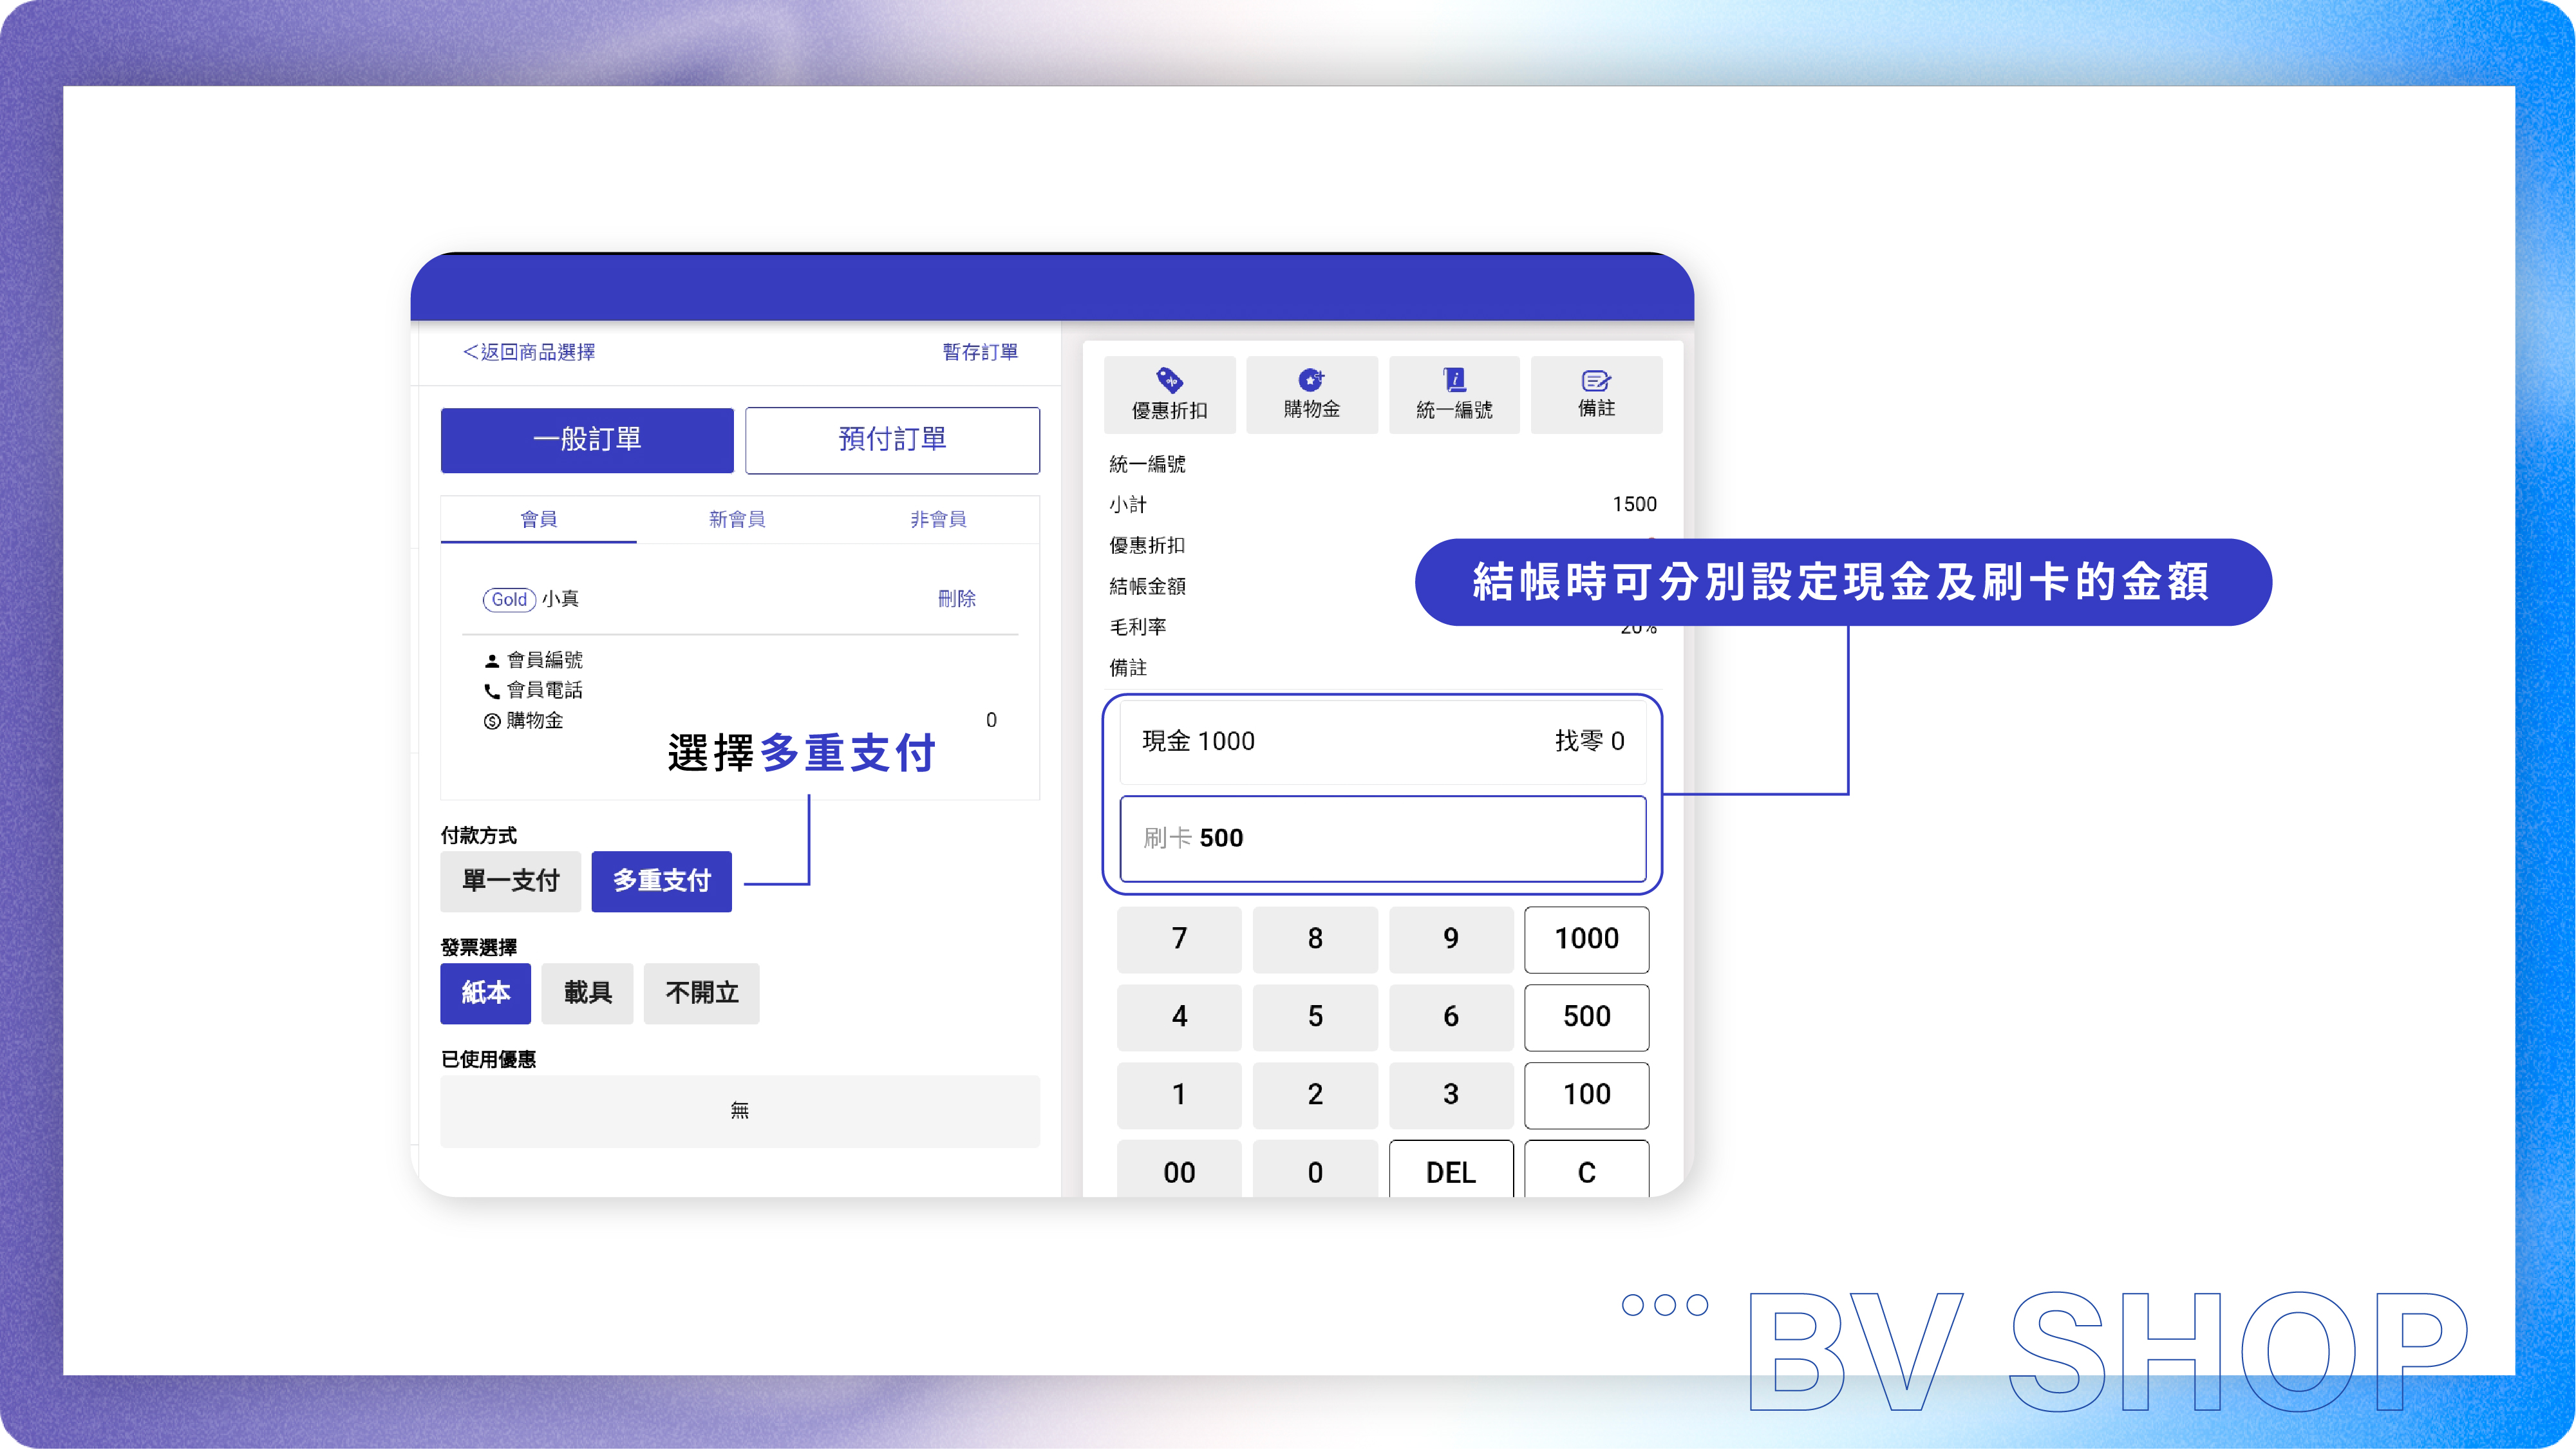Choose 不開立 invoice option
The width and height of the screenshot is (2576, 1450).
tap(701, 993)
